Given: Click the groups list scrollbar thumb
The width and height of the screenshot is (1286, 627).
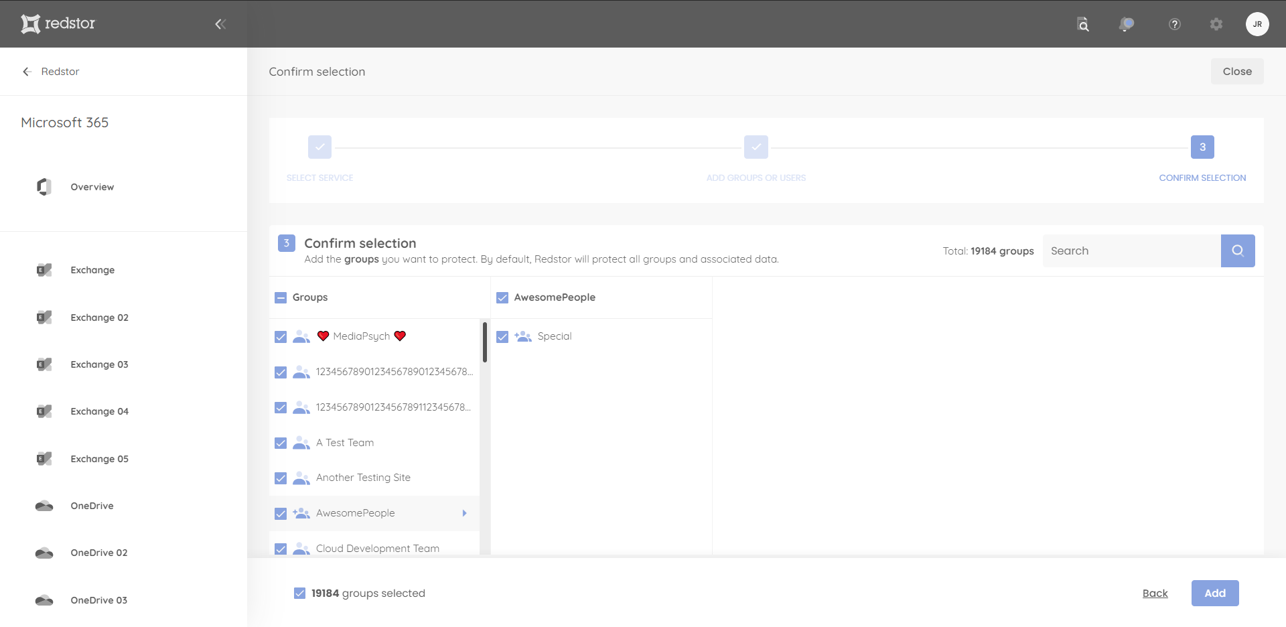Looking at the screenshot, I should pyautogui.click(x=484, y=342).
